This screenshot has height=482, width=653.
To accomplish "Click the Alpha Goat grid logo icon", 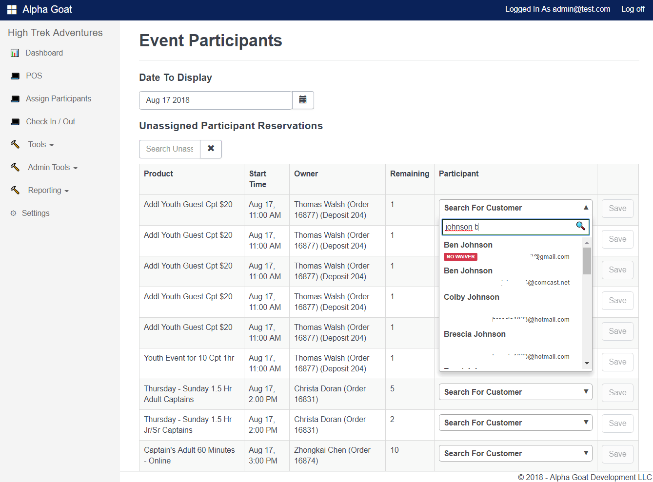I will click(12, 10).
